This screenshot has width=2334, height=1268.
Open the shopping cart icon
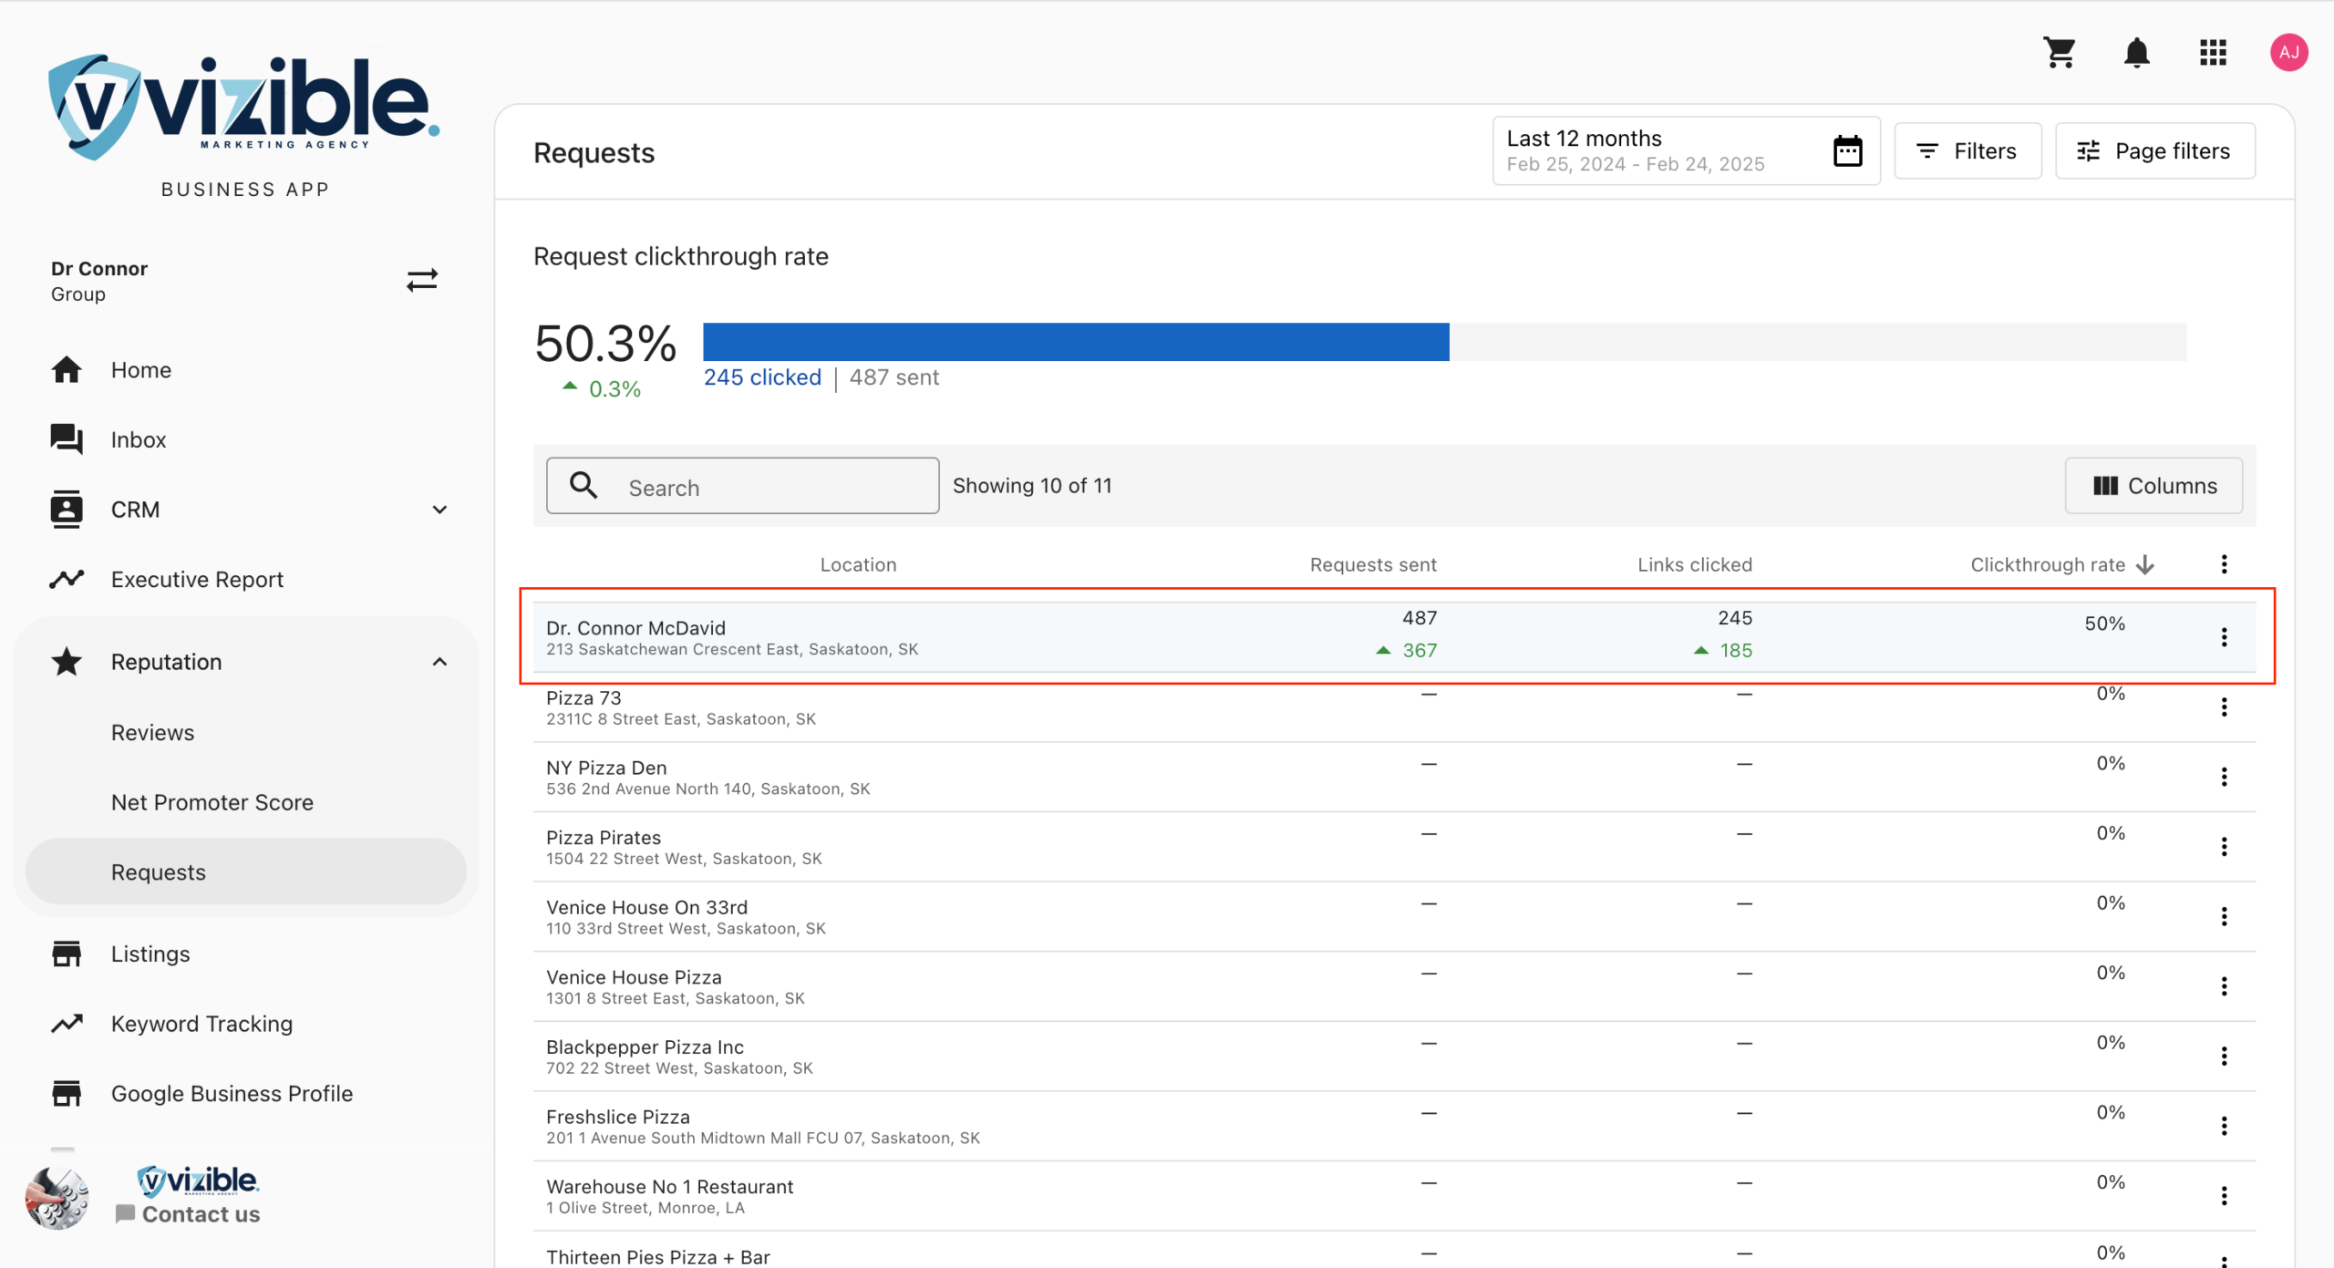coord(2060,53)
